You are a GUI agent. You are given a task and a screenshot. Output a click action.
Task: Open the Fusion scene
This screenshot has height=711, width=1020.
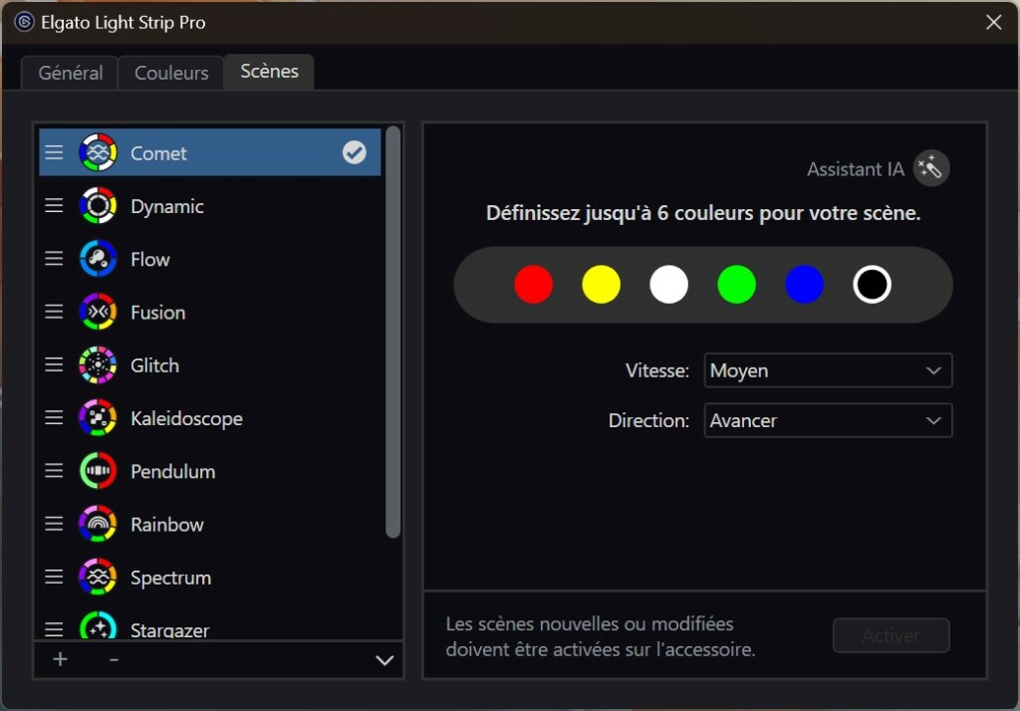[157, 312]
